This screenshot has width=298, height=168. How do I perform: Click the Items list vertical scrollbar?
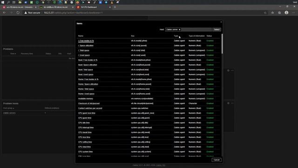pos(222,44)
